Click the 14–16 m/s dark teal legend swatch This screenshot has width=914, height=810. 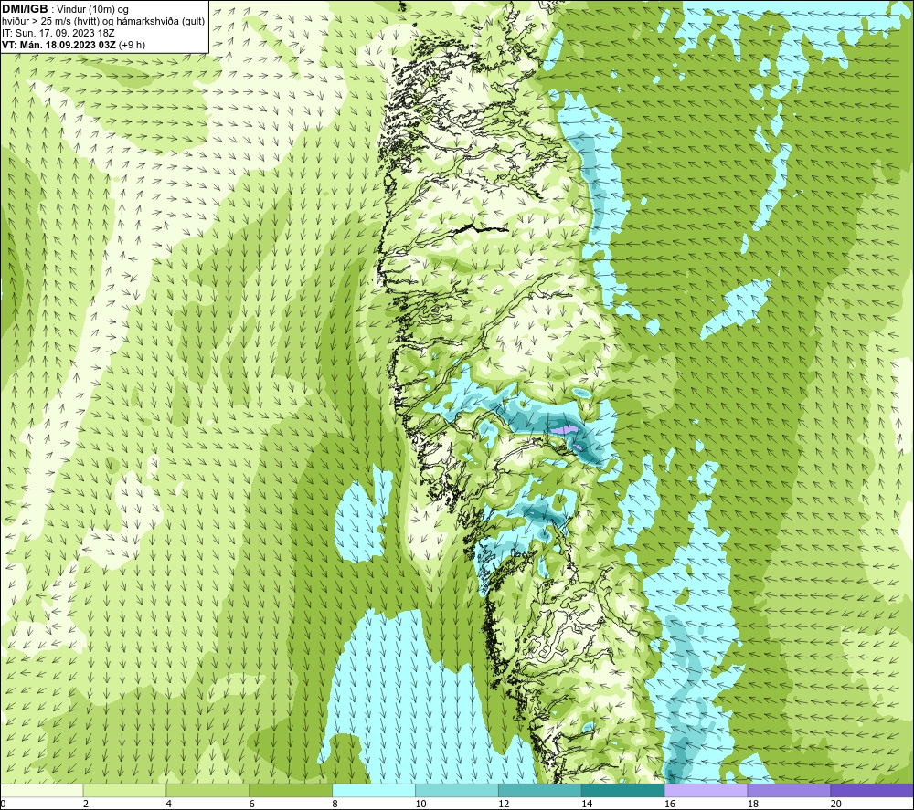tap(623, 790)
